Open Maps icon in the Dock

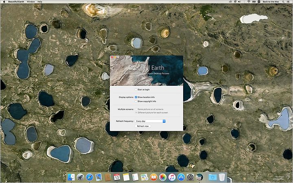144,177
